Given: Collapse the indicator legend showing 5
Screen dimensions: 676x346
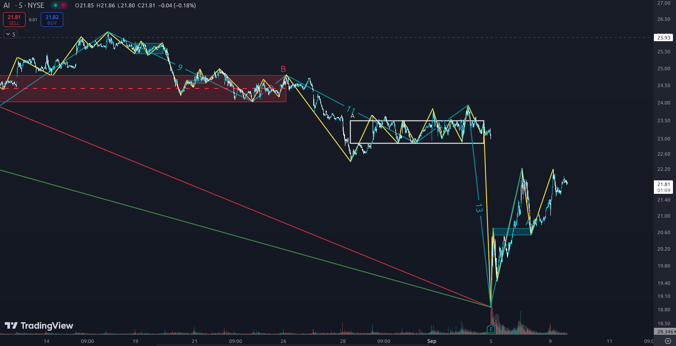Looking at the screenshot, I should coord(8,34).
